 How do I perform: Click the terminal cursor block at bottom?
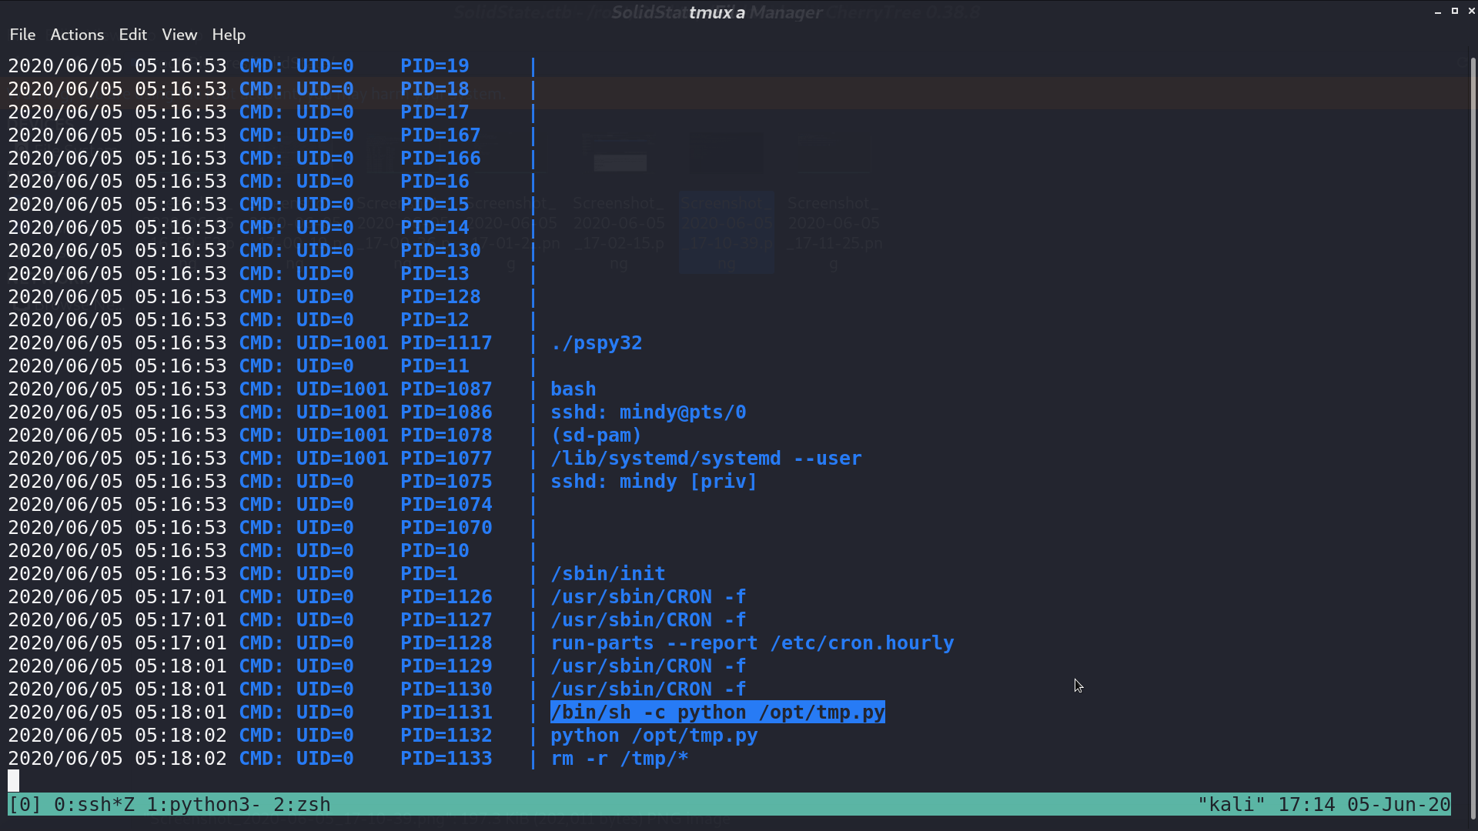click(13, 781)
